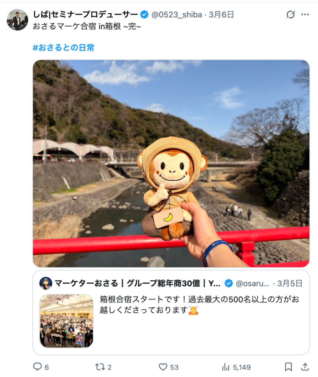The height and width of the screenshot is (377, 318).
Task: Open quoted post's group photo thumbnail
Action: (x=66, y=321)
